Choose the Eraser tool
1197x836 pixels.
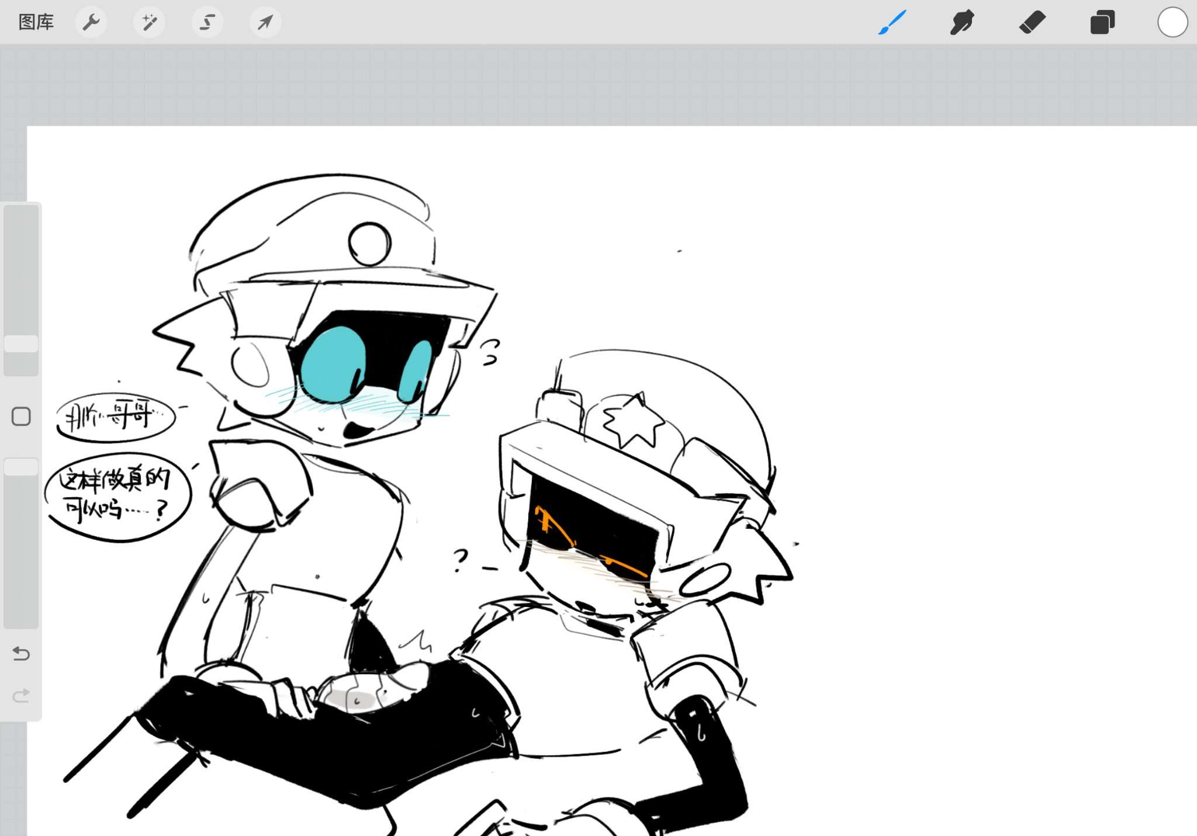click(1032, 22)
